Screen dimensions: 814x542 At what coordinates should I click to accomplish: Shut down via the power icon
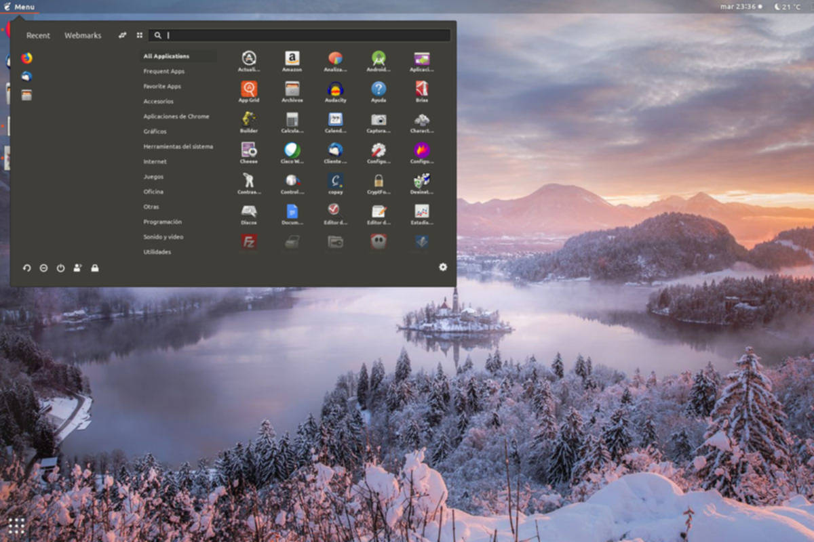point(60,268)
